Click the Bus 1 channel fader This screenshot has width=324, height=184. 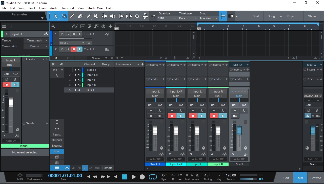[x=239, y=130]
